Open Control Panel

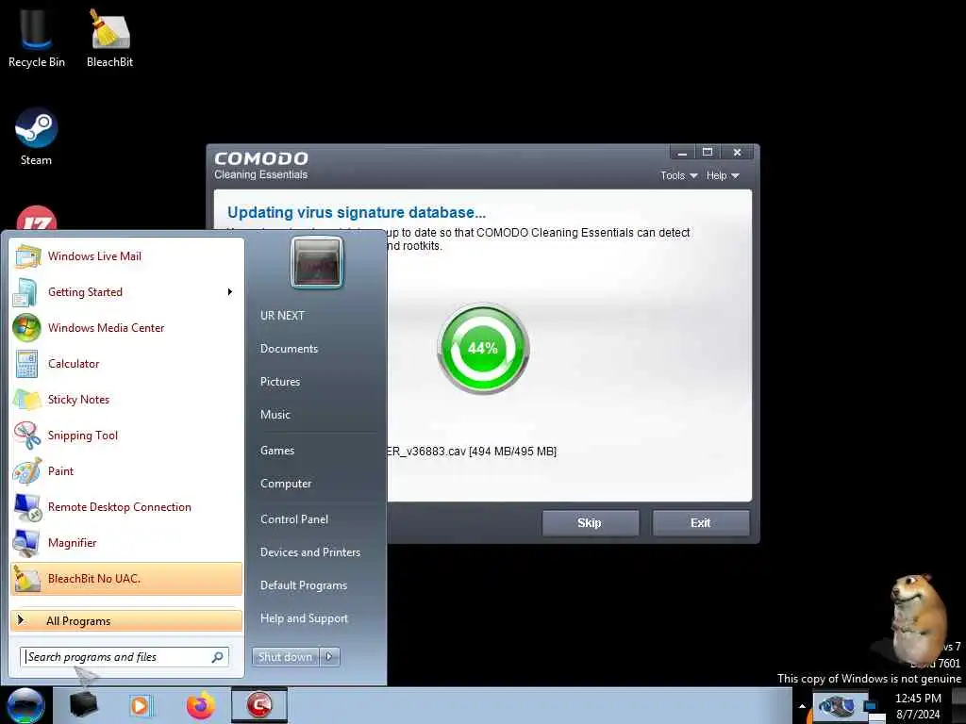pos(294,519)
